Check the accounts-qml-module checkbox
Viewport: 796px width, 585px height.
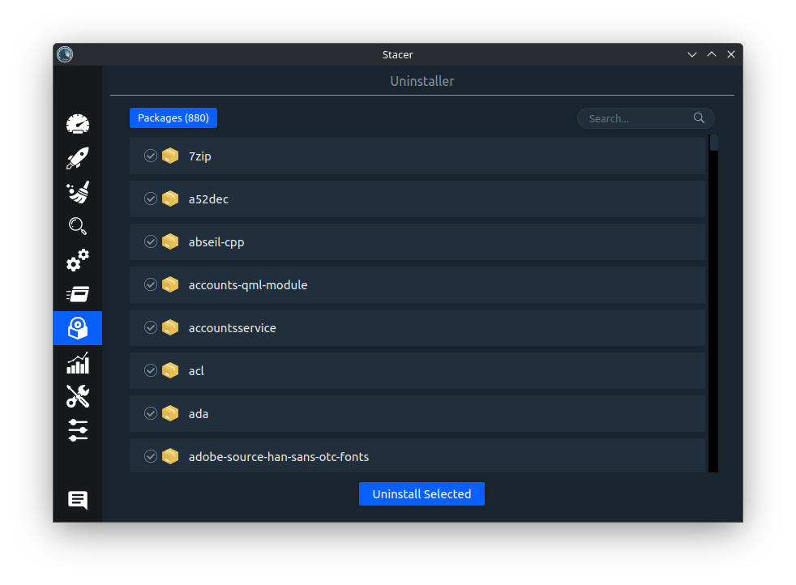tap(150, 284)
